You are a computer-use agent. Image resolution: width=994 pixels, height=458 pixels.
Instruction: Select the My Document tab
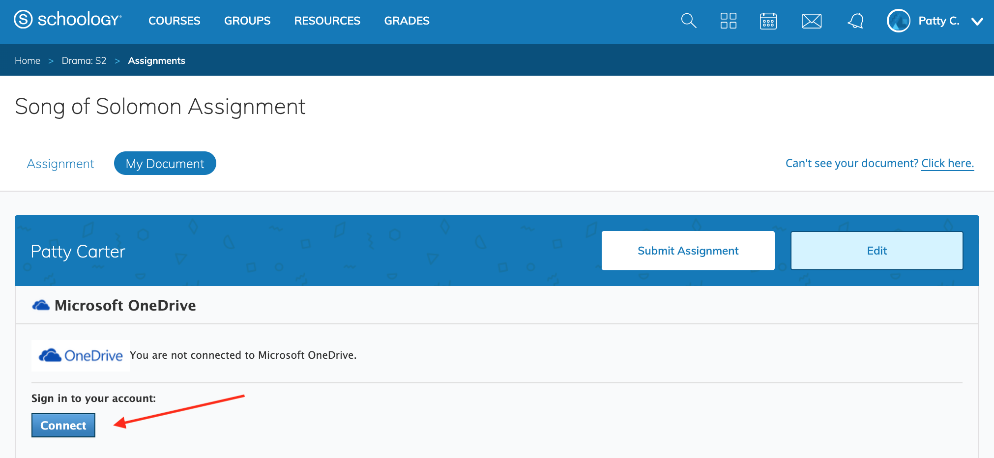[x=165, y=164]
